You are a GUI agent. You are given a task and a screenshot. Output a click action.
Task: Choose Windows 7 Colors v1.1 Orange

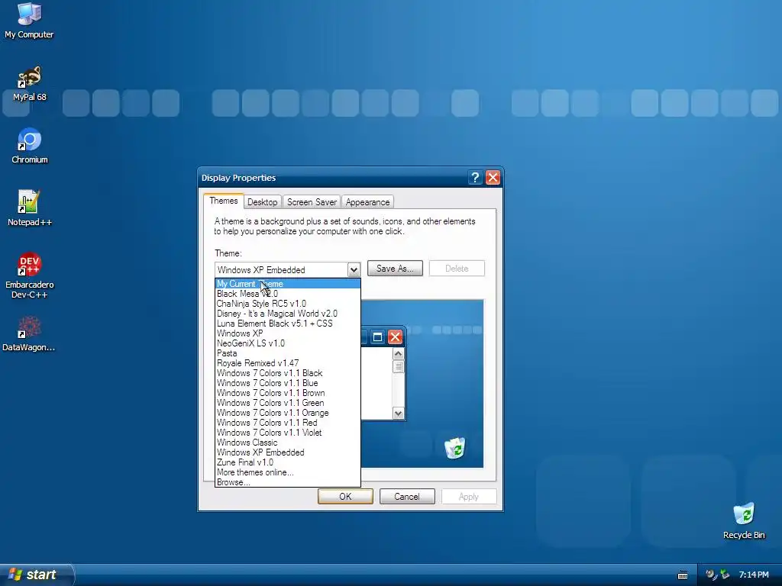point(288,413)
